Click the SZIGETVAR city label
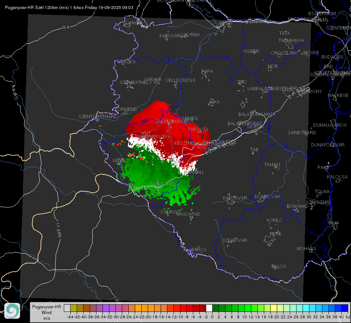 pyautogui.click(x=234, y=240)
